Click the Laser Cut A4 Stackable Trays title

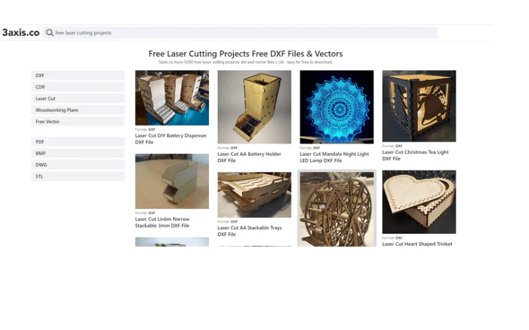tap(250, 231)
